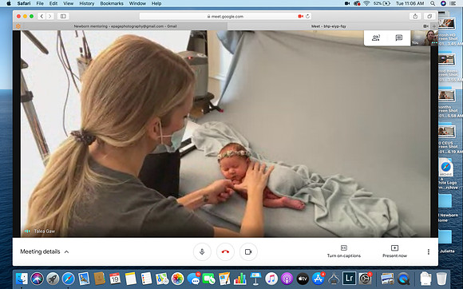463x289 pixels.
Task: Open the Apple menu
Action: click(9, 3)
